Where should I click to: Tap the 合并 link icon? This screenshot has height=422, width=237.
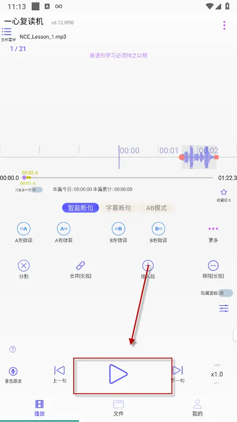tap(81, 266)
